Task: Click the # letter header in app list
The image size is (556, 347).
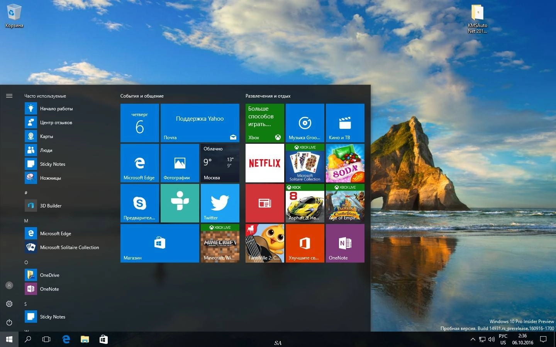Action: tap(26, 192)
